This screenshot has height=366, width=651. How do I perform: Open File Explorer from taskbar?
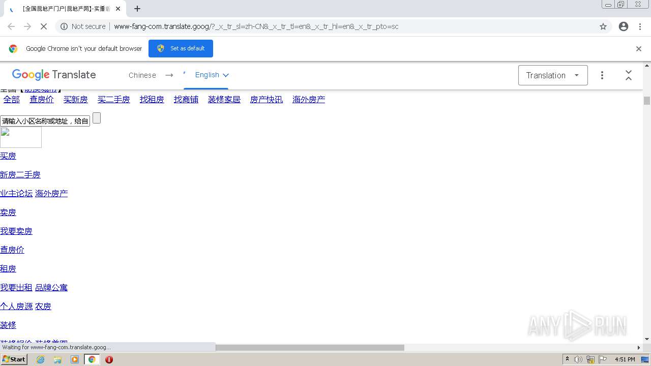pos(57,359)
